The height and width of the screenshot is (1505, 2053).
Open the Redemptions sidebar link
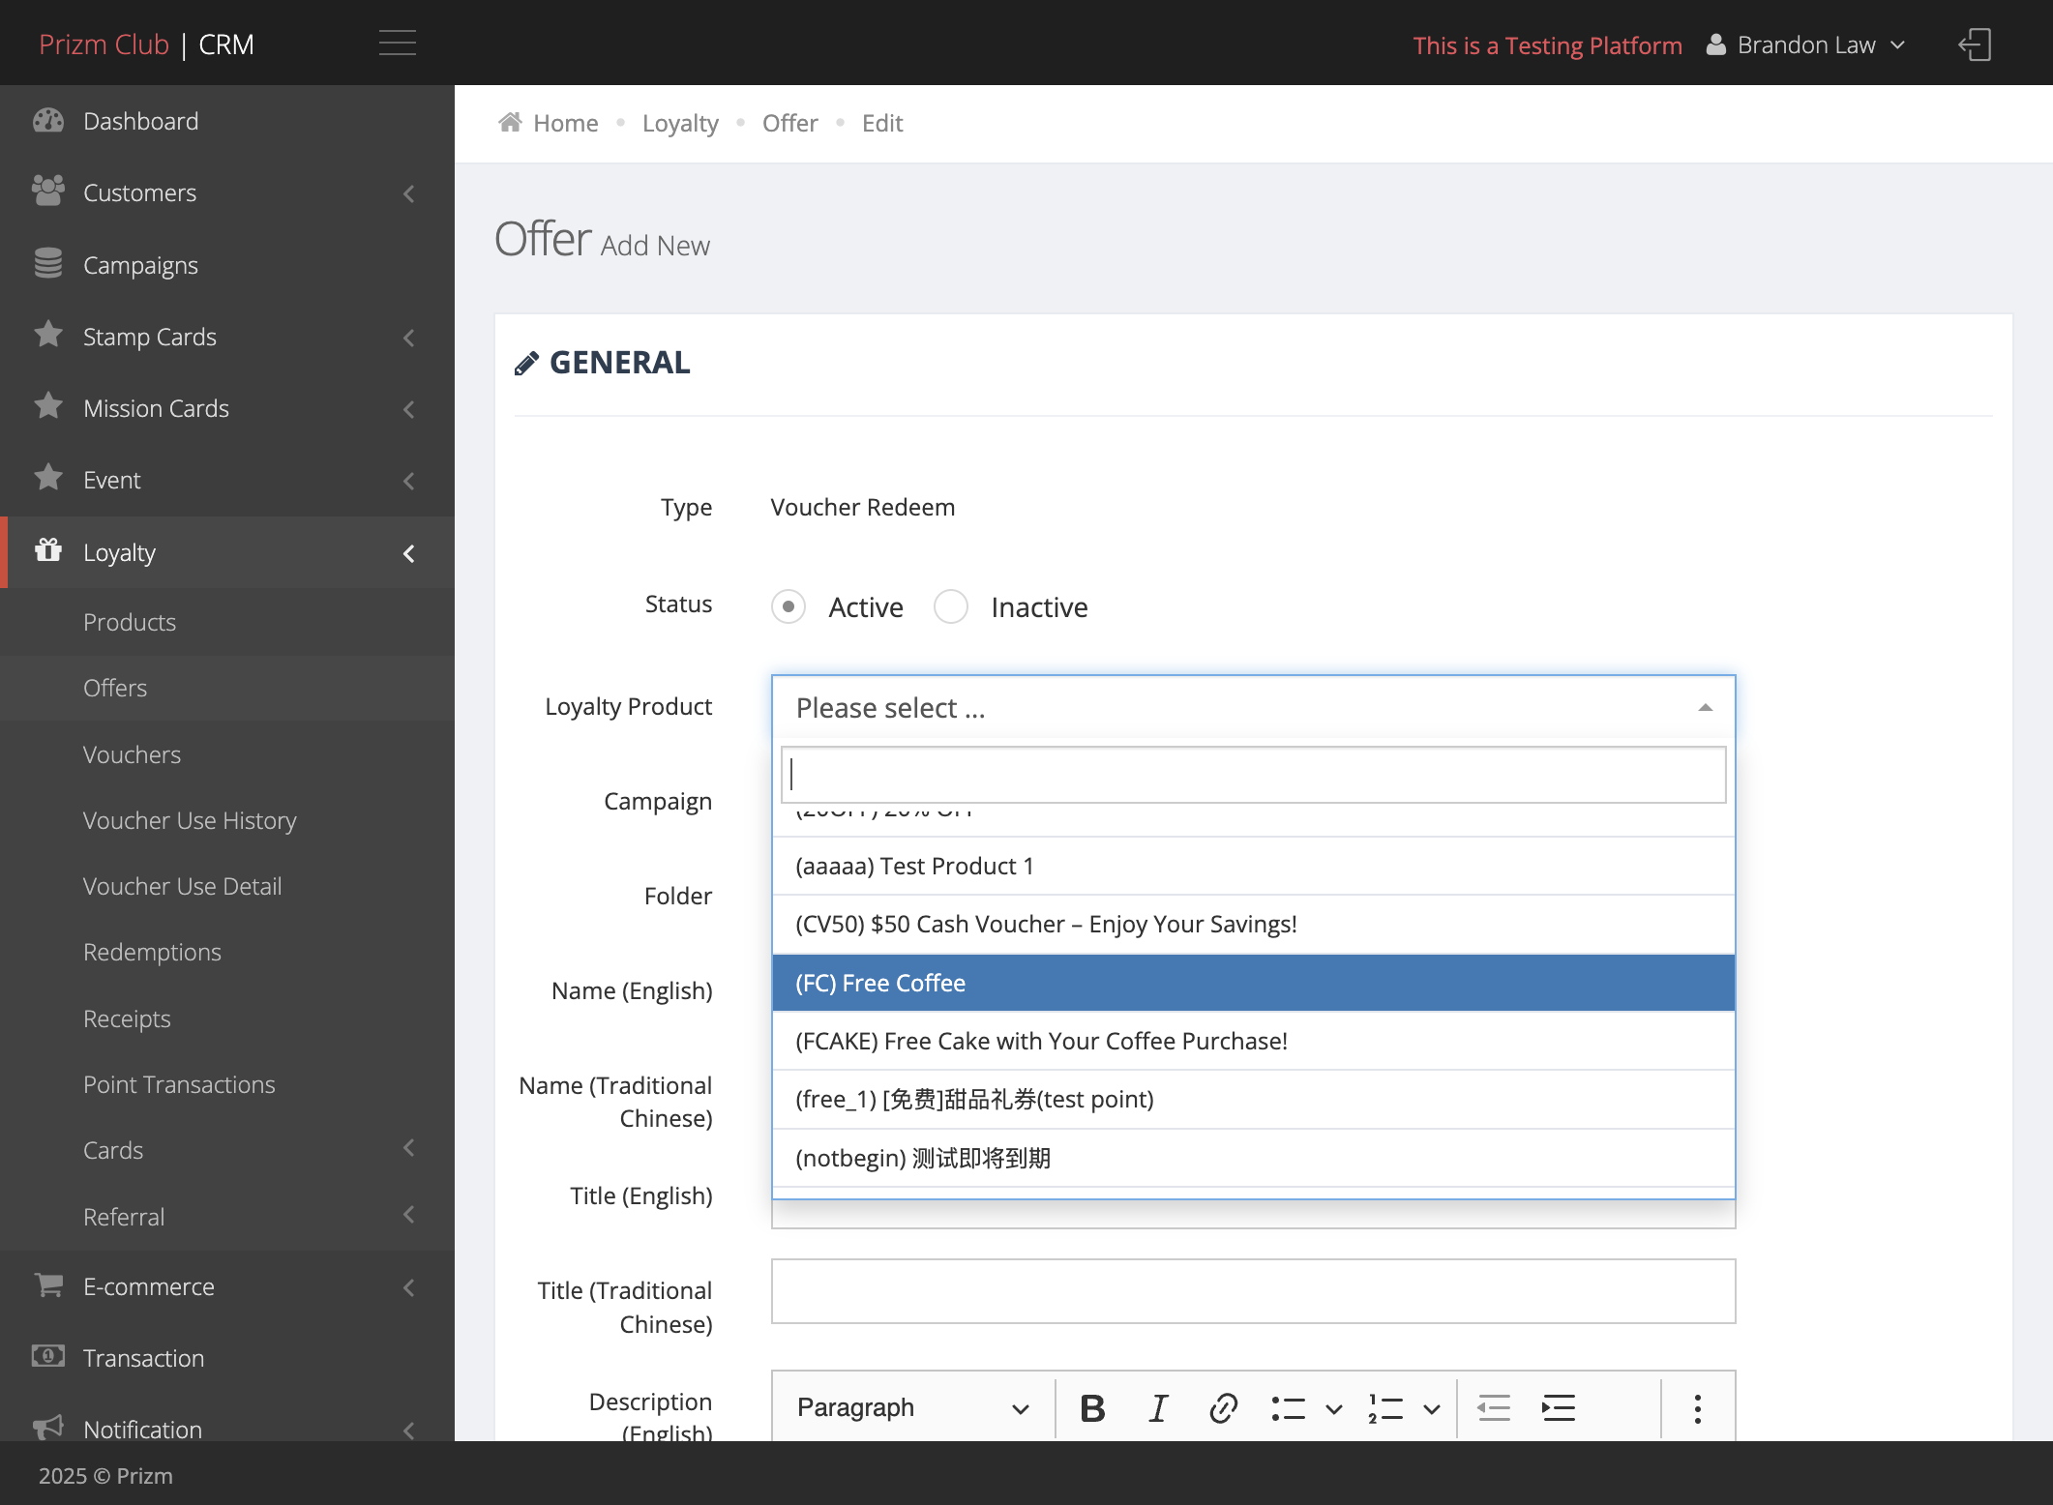152,952
